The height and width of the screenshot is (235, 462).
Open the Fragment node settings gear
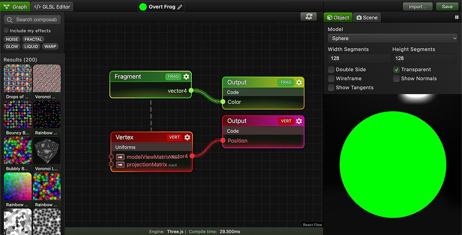pyautogui.click(x=186, y=77)
